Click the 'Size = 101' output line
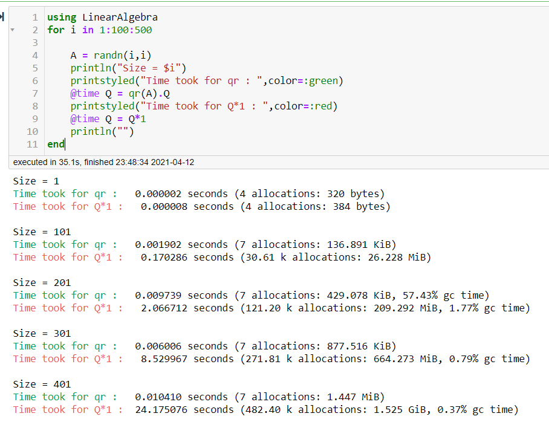 42,232
